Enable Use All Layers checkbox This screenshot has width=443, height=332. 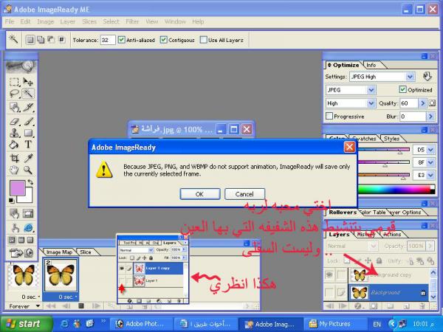coord(203,40)
